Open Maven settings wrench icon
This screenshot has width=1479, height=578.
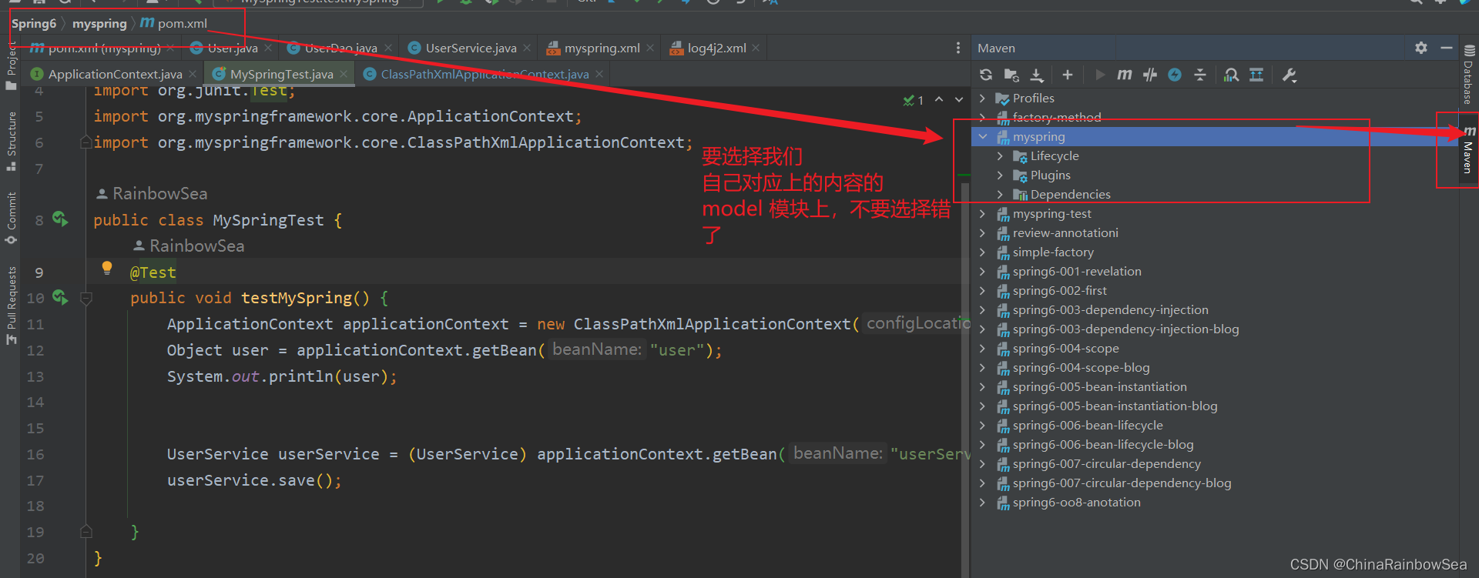tap(1290, 75)
